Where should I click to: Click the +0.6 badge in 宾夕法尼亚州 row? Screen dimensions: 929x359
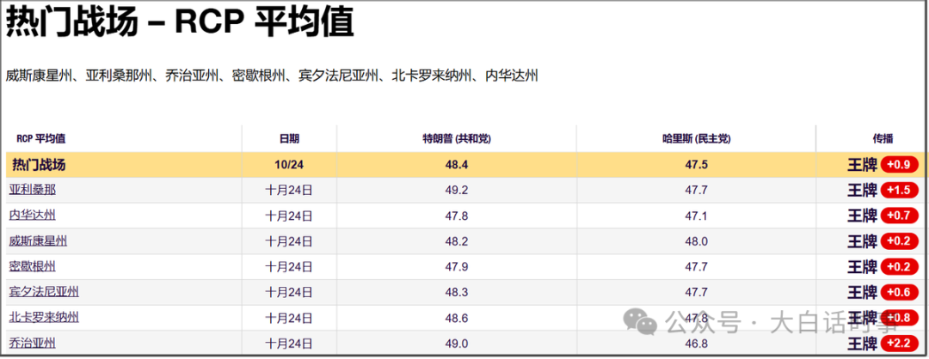click(901, 293)
